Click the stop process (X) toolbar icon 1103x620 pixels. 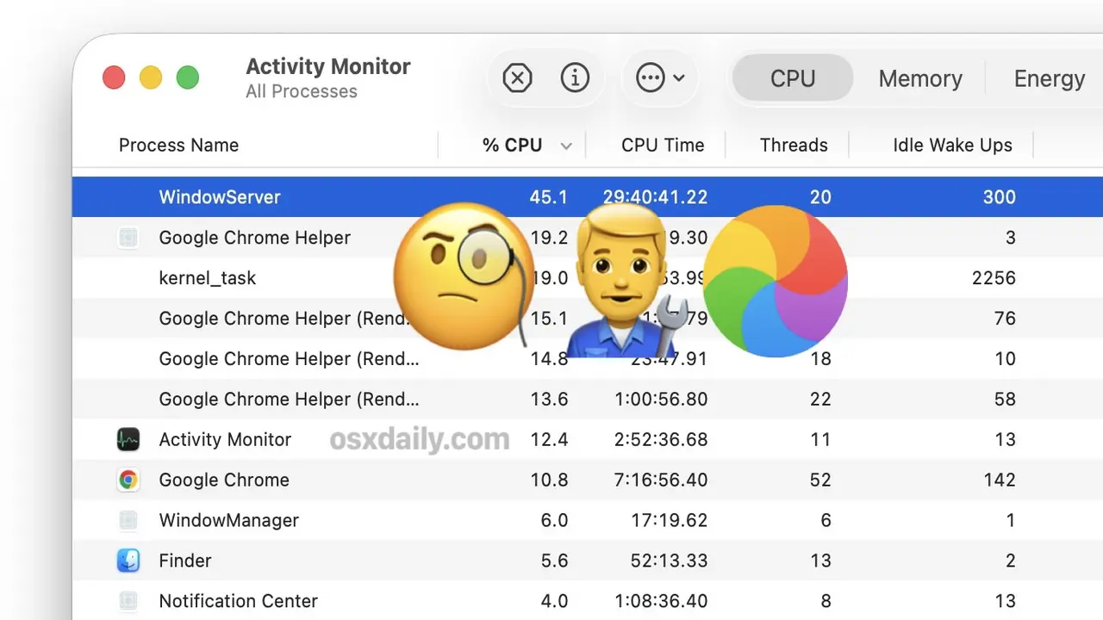point(517,78)
